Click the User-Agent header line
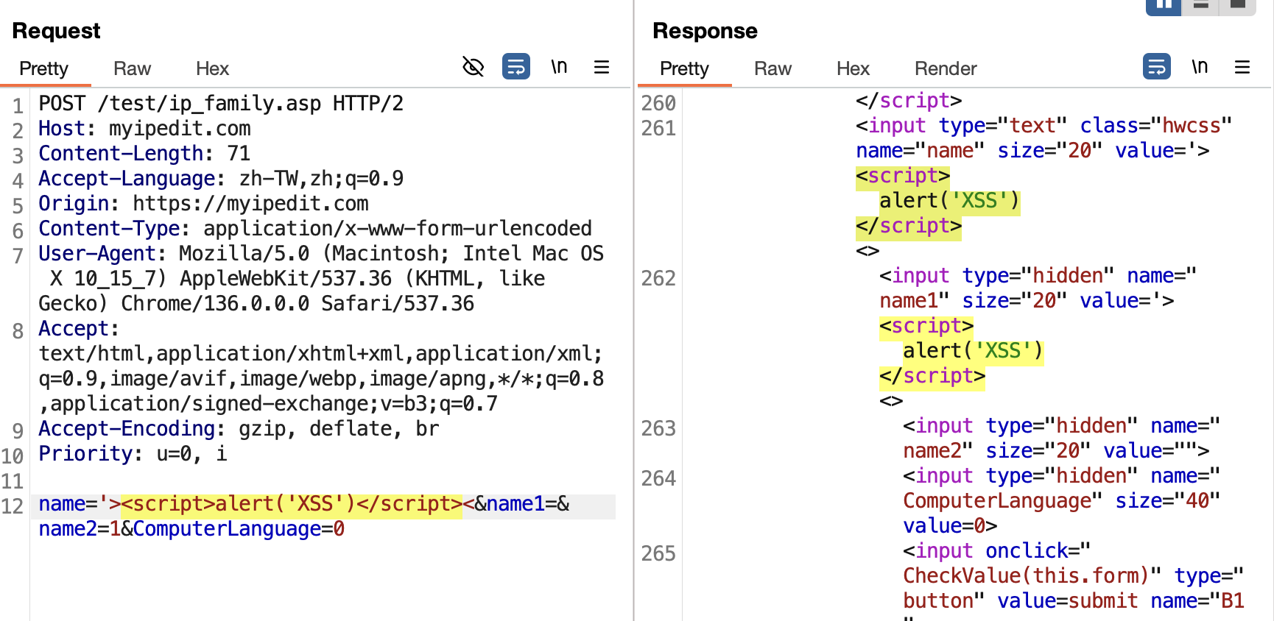Image resolution: width=1274 pixels, height=621 pixels. [321, 278]
